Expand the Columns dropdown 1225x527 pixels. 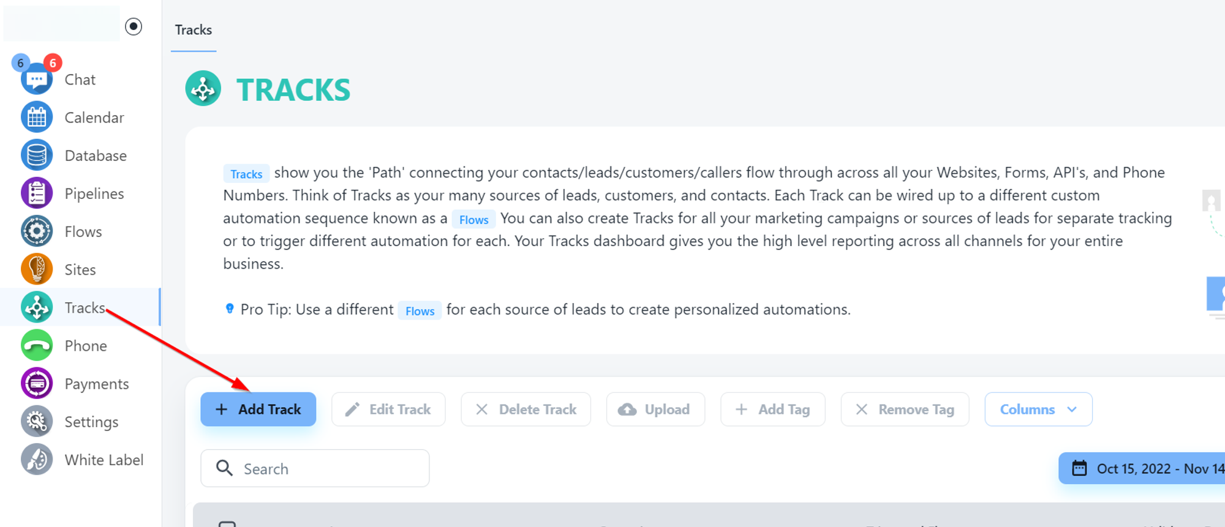point(1038,409)
